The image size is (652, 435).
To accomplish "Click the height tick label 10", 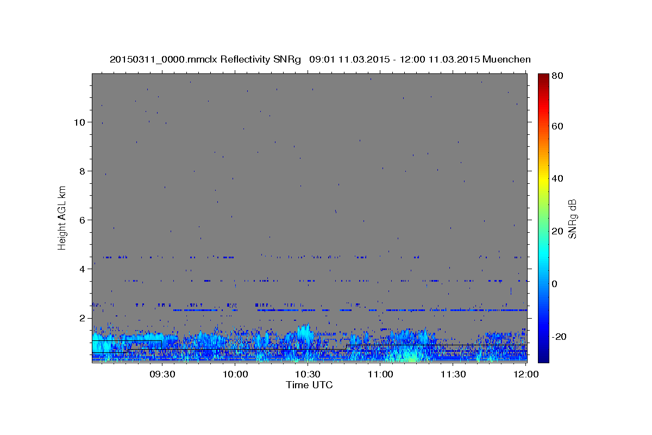I will (x=79, y=122).
